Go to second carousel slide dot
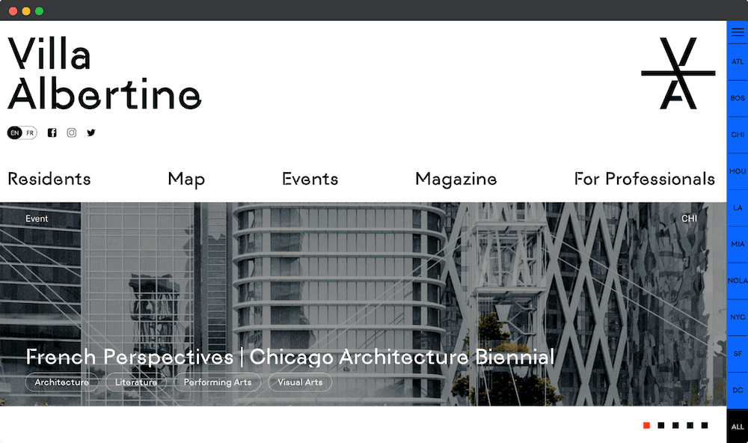This screenshot has width=748, height=443. pyautogui.click(x=660, y=425)
